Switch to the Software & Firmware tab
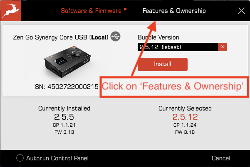This screenshot has width=250, height=167. 91,11
